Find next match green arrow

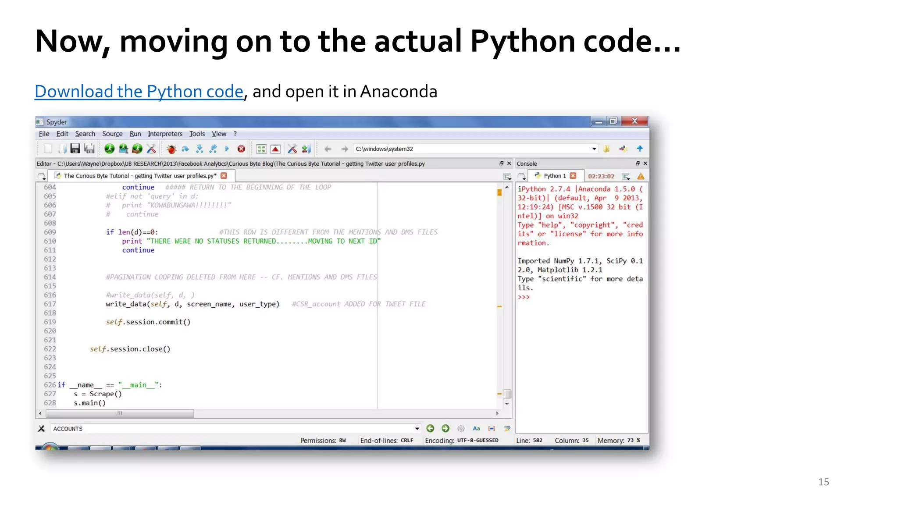click(x=445, y=428)
